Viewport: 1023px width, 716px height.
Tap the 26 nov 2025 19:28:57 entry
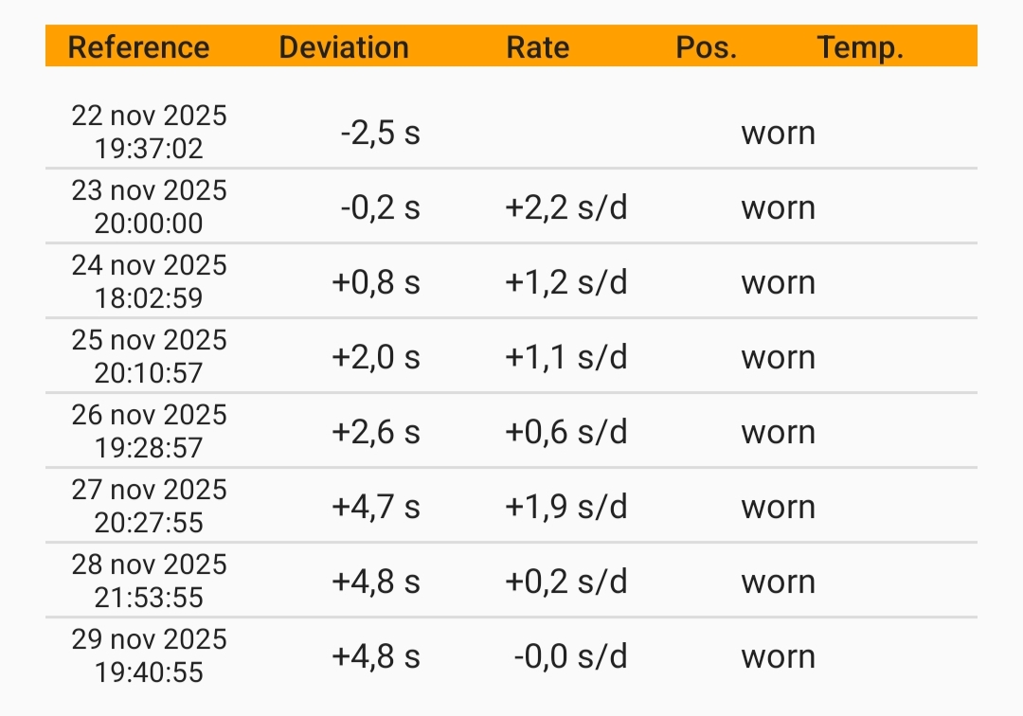click(x=150, y=431)
